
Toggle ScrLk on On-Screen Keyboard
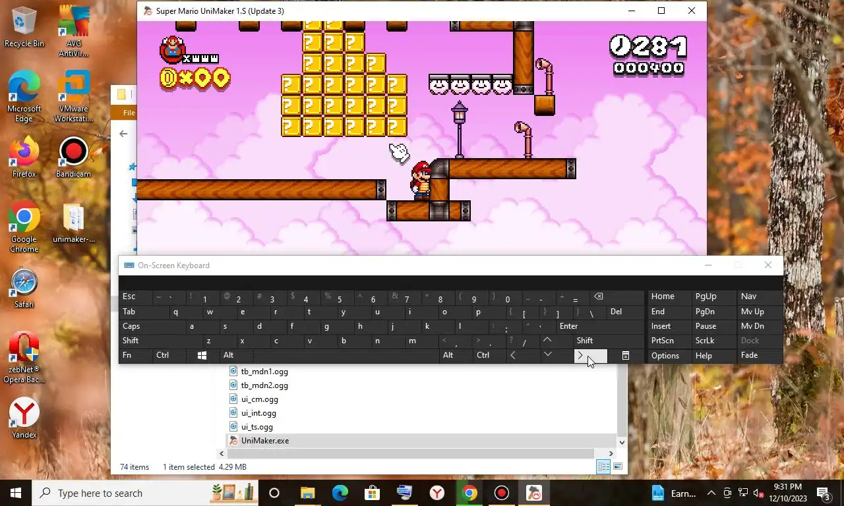pyautogui.click(x=713, y=341)
